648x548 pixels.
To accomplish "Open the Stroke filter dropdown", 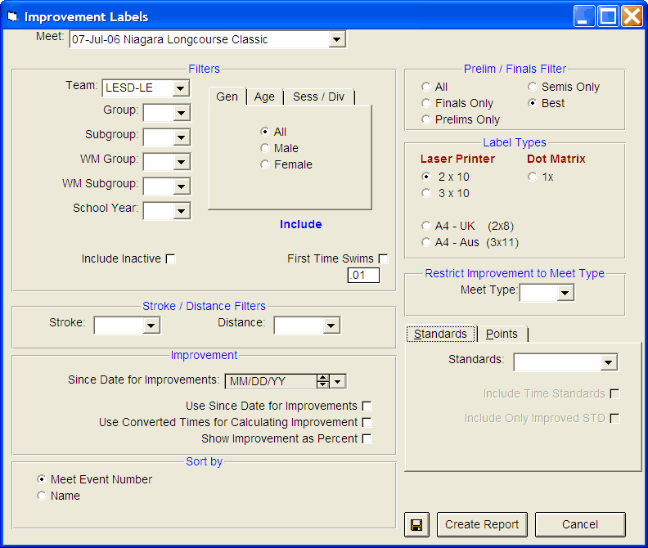I will pos(151,326).
